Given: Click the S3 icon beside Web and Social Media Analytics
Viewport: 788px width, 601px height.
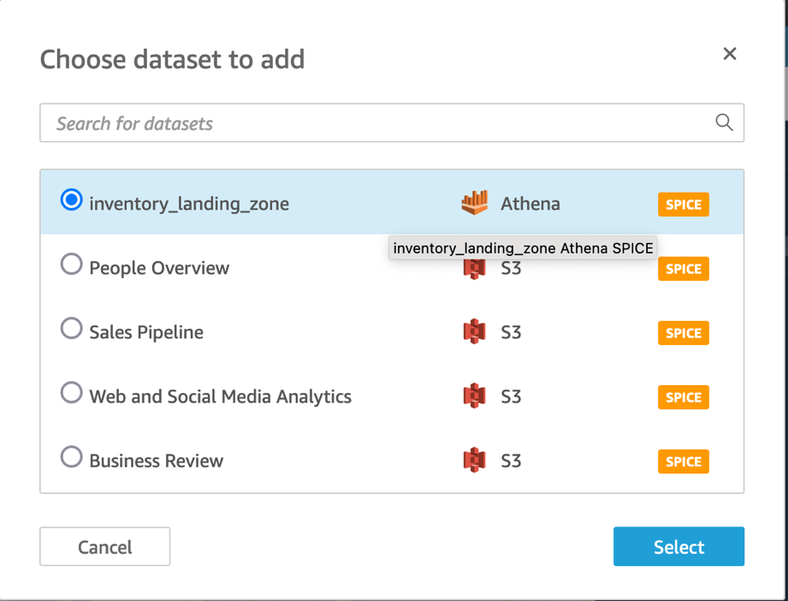Looking at the screenshot, I should pyautogui.click(x=474, y=396).
